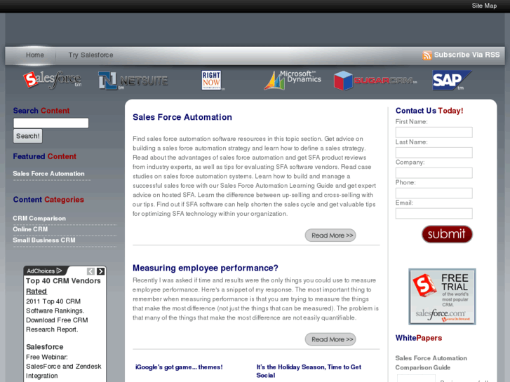Click the Search! button
Viewport: 510px width, 382px height.
(x=27, y=136)
